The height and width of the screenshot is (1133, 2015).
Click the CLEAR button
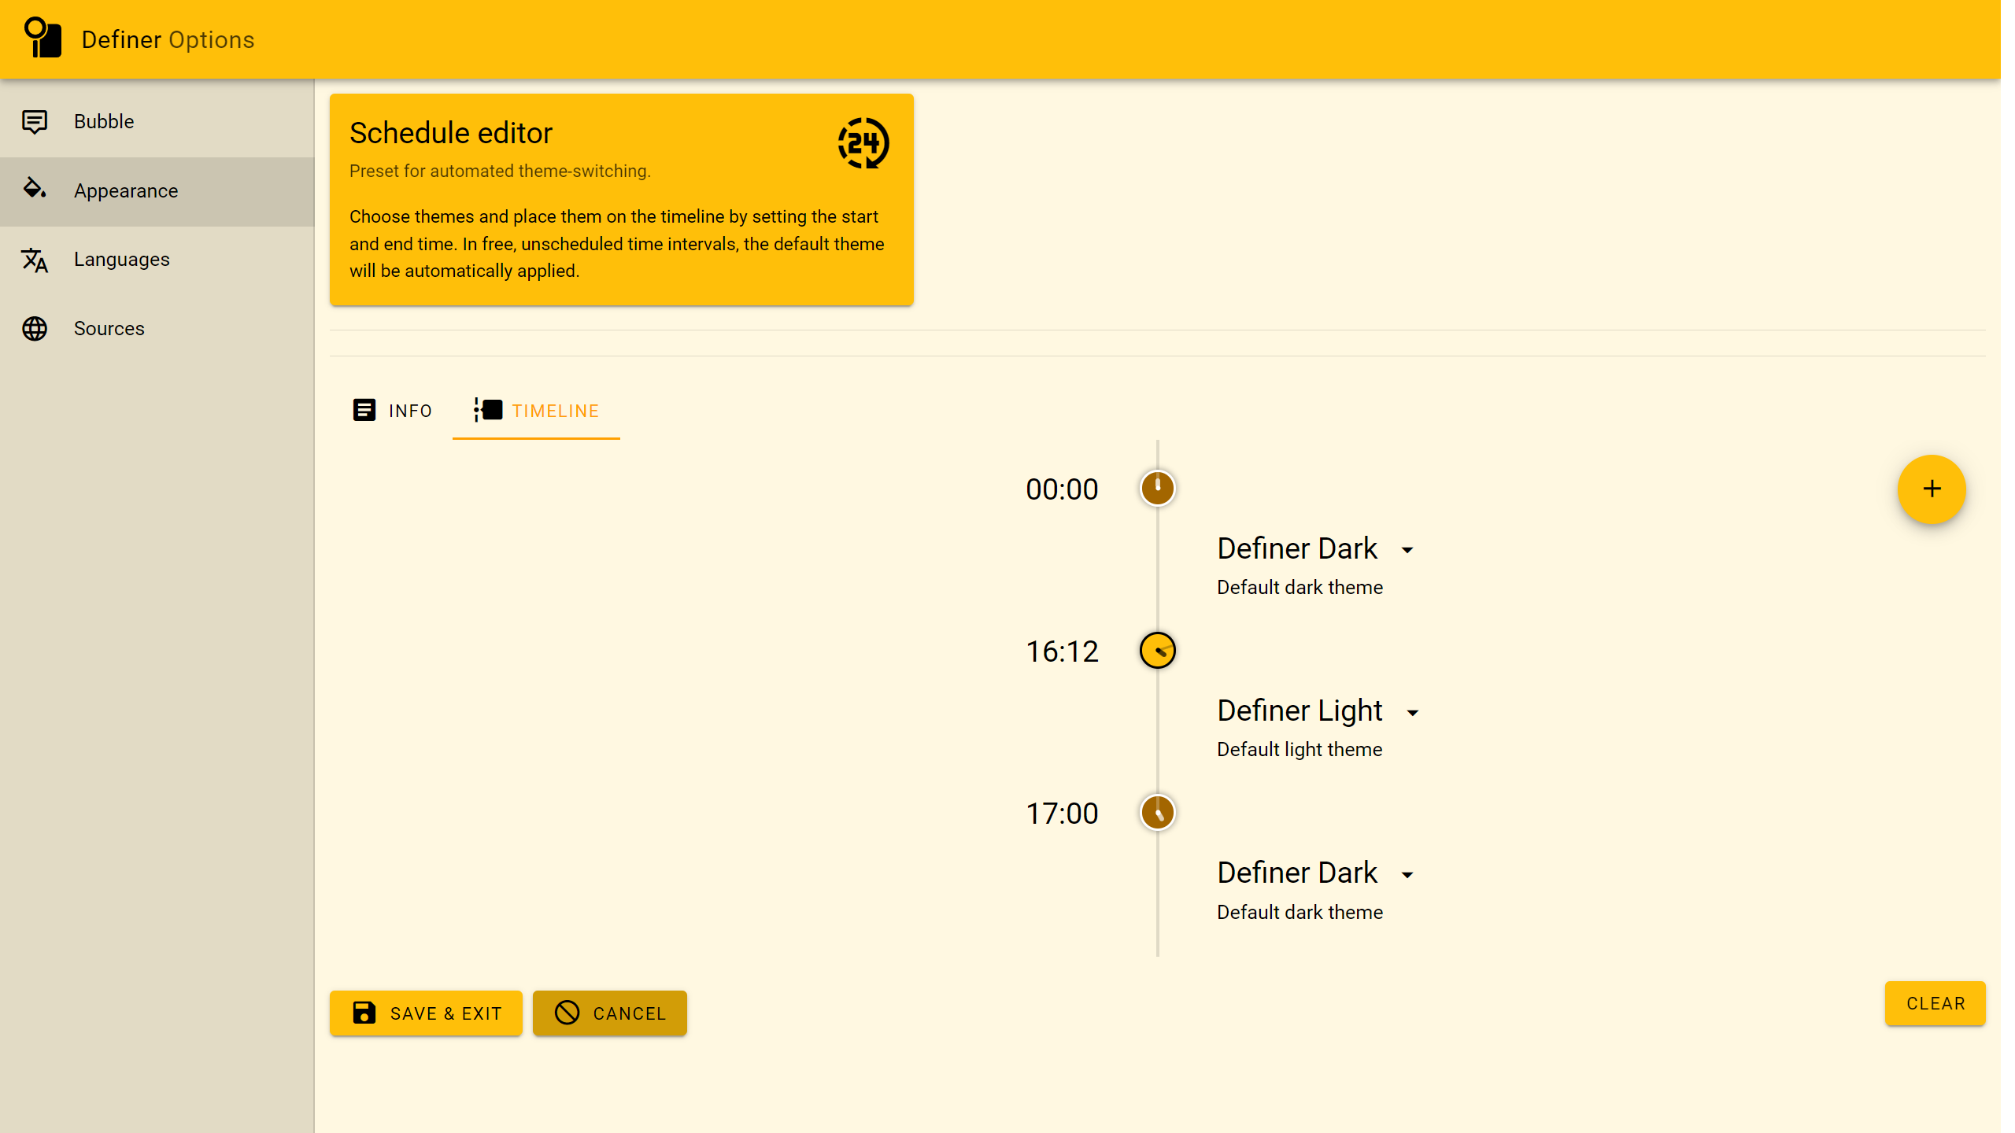click(x=1935, y=1003)
